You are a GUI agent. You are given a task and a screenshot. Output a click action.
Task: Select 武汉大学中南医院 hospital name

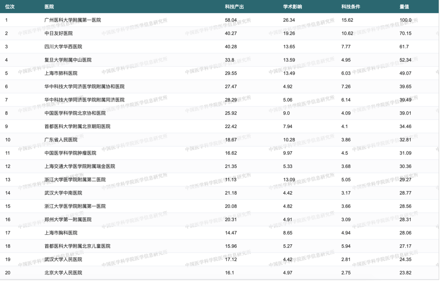(64, 193)
